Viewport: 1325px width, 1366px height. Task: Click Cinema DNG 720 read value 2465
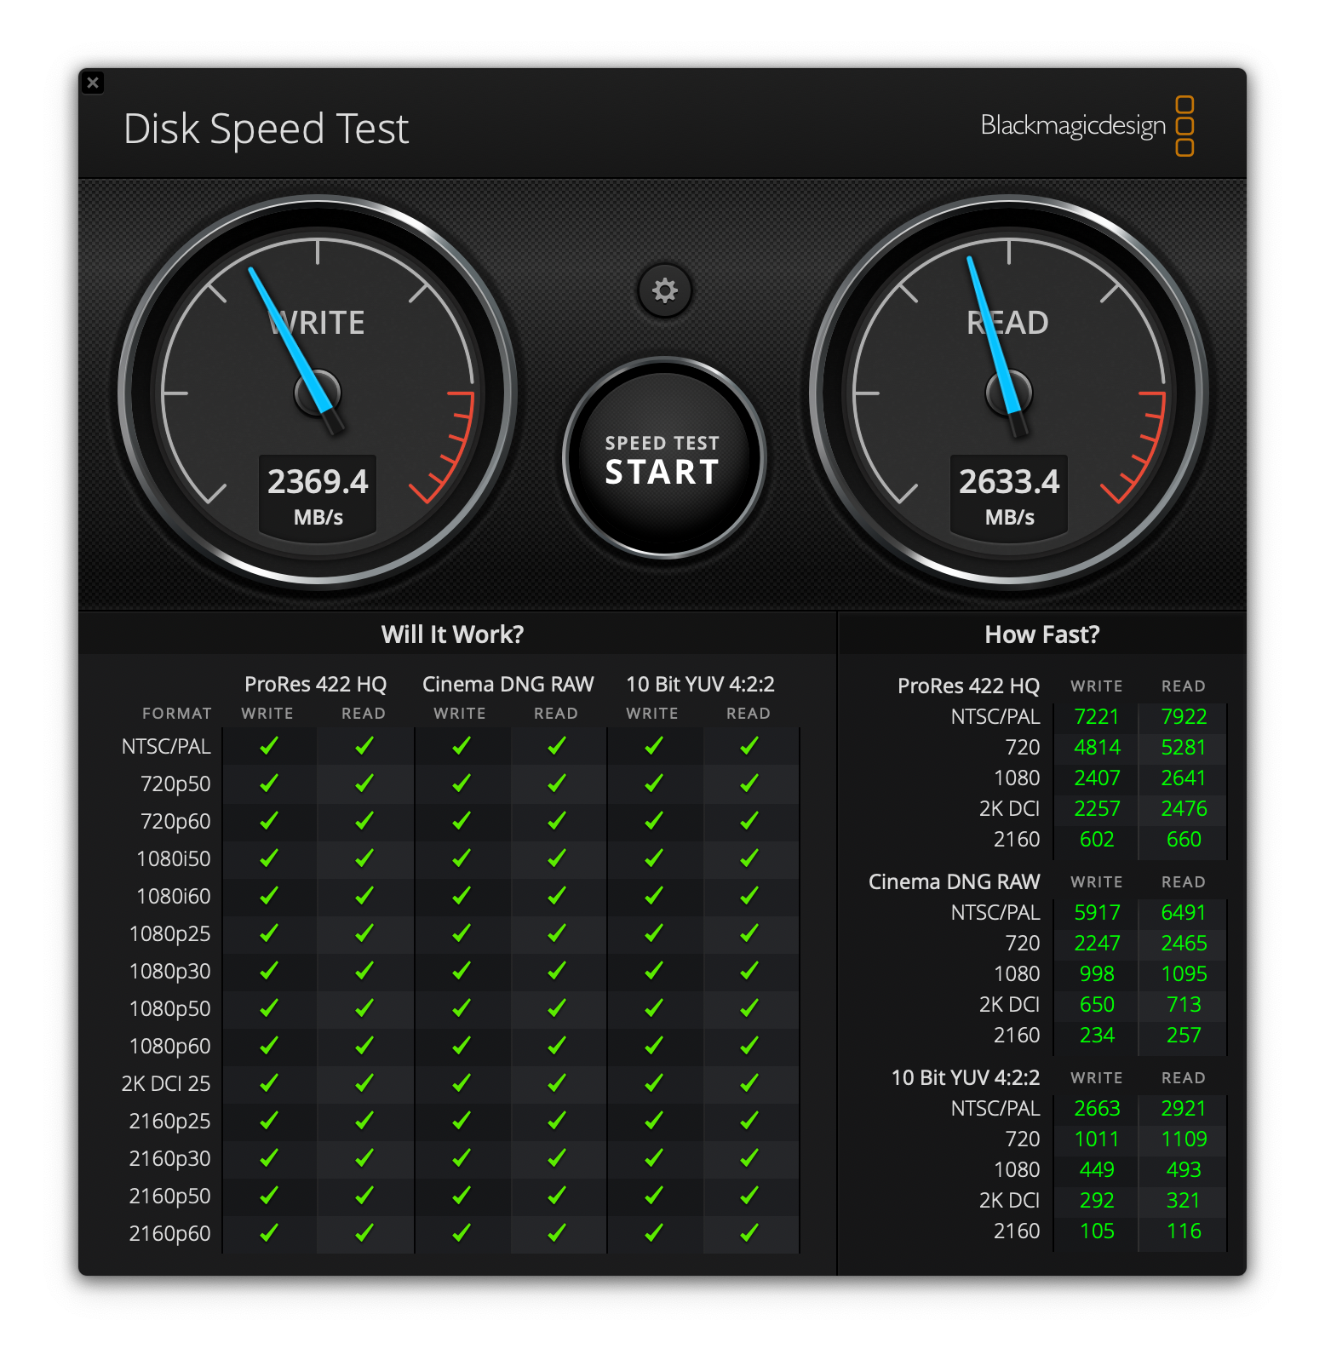1184,944
